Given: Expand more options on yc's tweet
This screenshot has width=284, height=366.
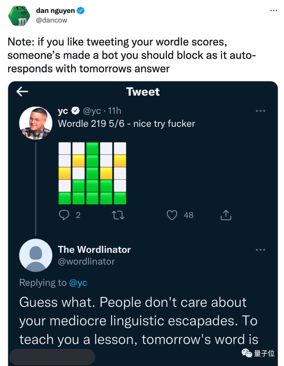Looking at the screenshot, I should [260, 111].
